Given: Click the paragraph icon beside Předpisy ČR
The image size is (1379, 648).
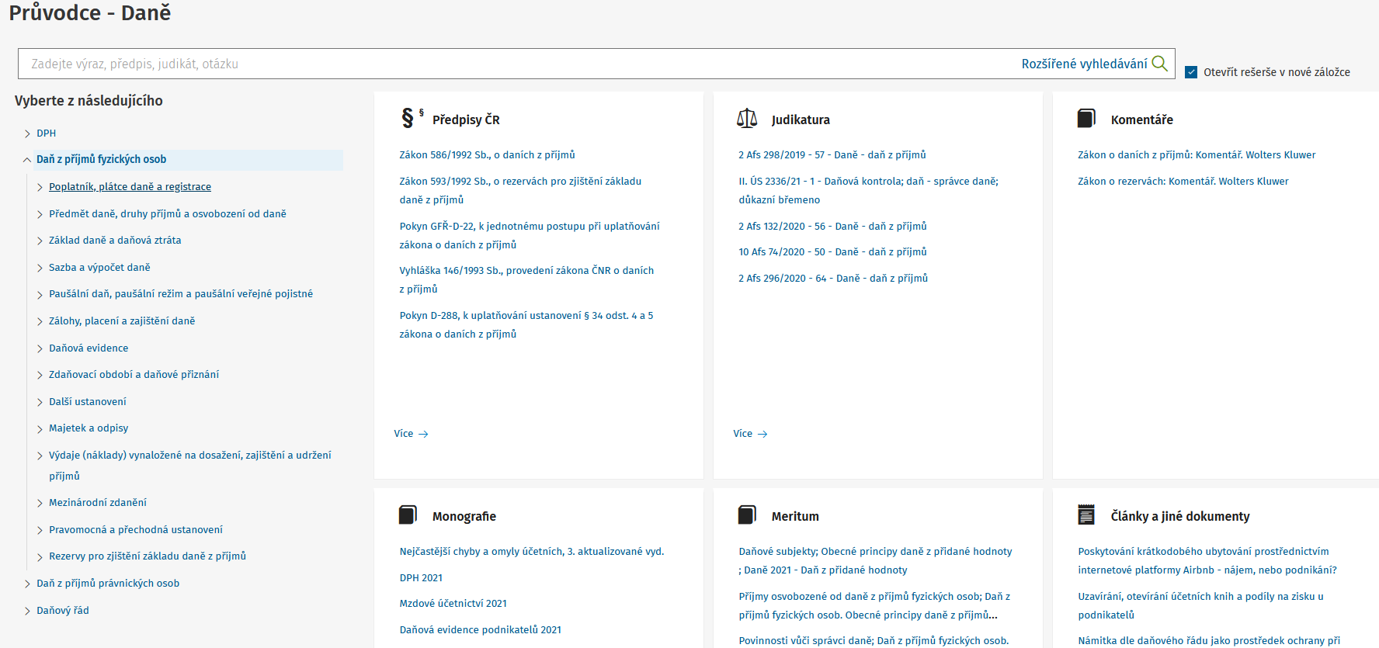Looking at the screenshot, I should (x=408, y=118).
